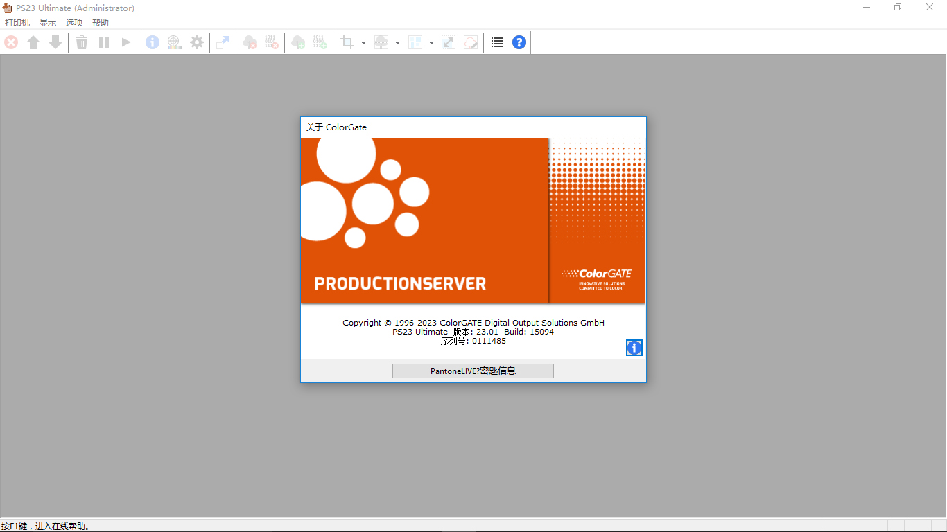This screenshot has width=947, height=532.
Task: Click the binary data with red X icon
Action: (x=272, y=42)
